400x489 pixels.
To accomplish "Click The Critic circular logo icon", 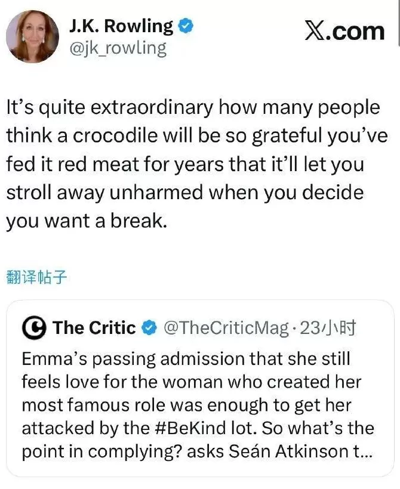I will coord(35,327).
